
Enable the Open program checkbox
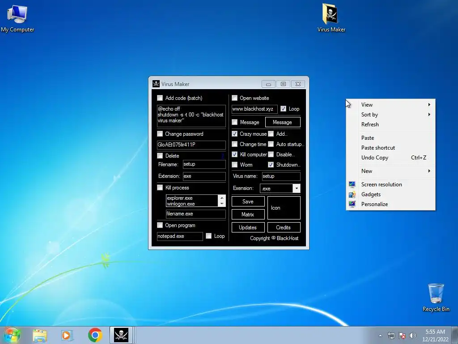pyautogui.click(x=160, y=225)
